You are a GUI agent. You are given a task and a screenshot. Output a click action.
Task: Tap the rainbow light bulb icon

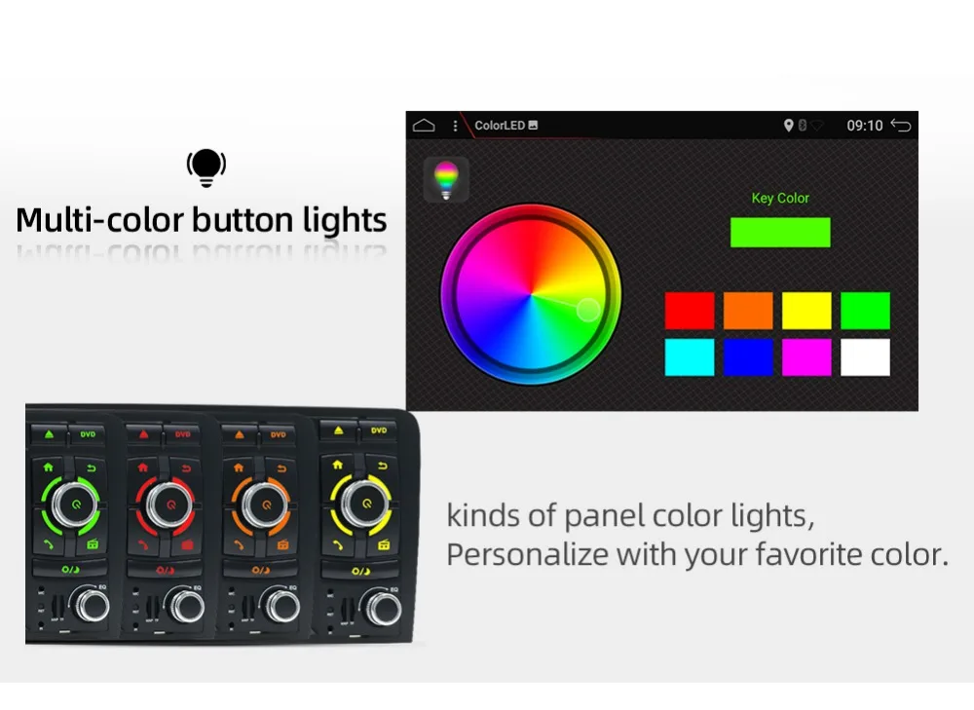[x=446, y=179]
